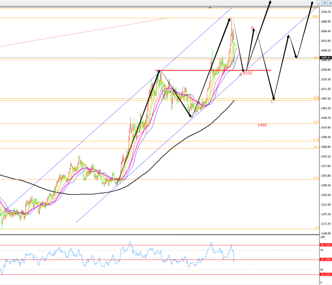Image resolution: width=332 pixels, height=285 pixels.
Task: Click the RSI 80.1556 level label
Action: coord(326,245)
